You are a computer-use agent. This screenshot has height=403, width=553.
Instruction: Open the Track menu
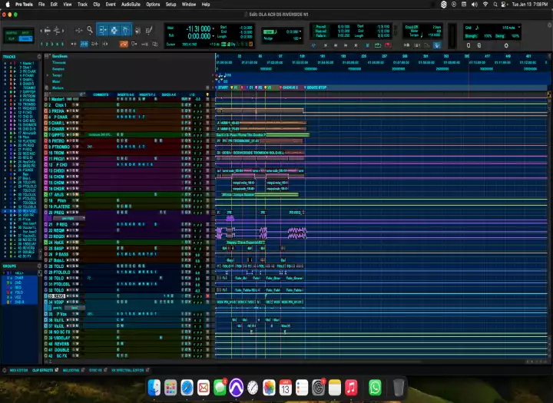tap(82, 5)
